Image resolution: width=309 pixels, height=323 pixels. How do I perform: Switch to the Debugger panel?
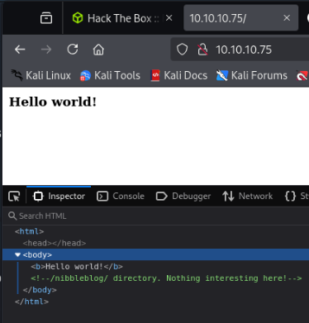(183, 196)
